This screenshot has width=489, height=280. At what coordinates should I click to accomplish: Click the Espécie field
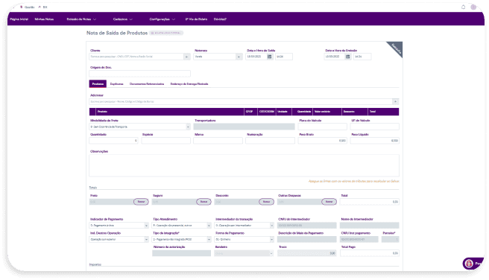coord(165,141)
